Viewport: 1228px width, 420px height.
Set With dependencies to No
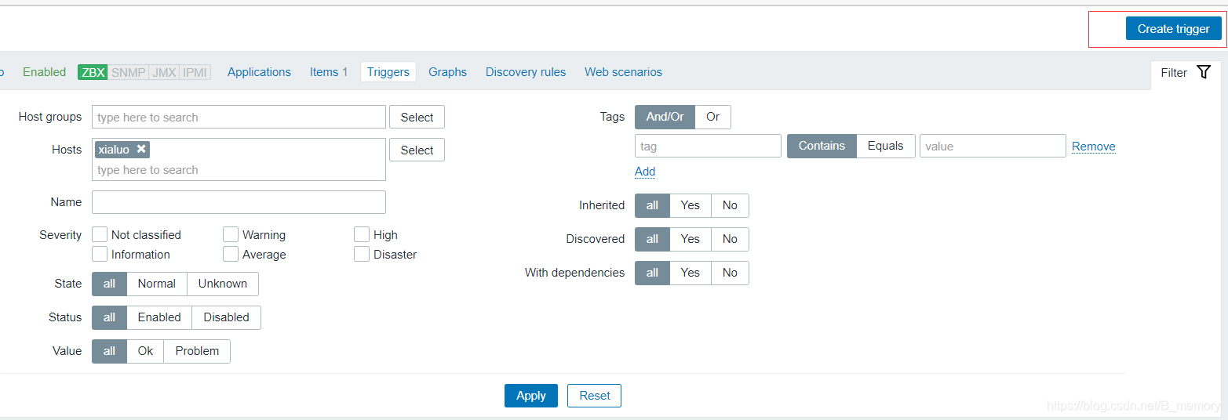[730, 273]
